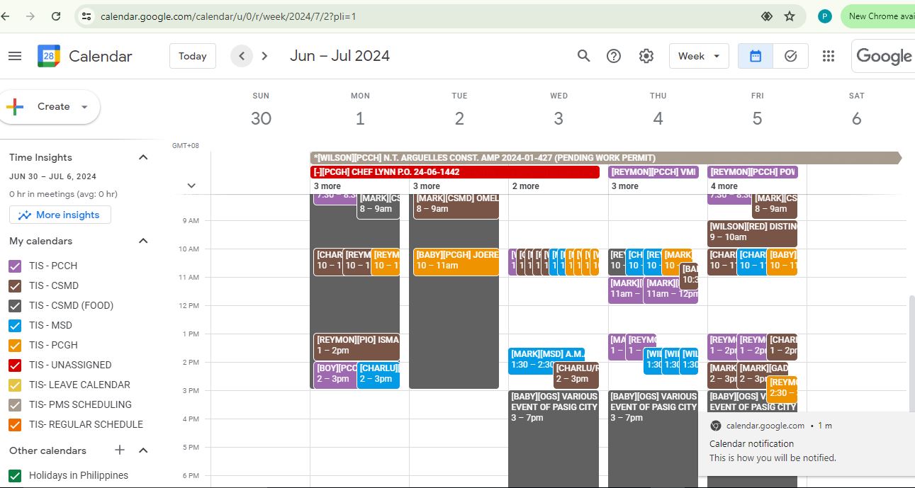
Task: Open N.T. ARGUELLES CONST. all-day event
Action: (606, 158)
